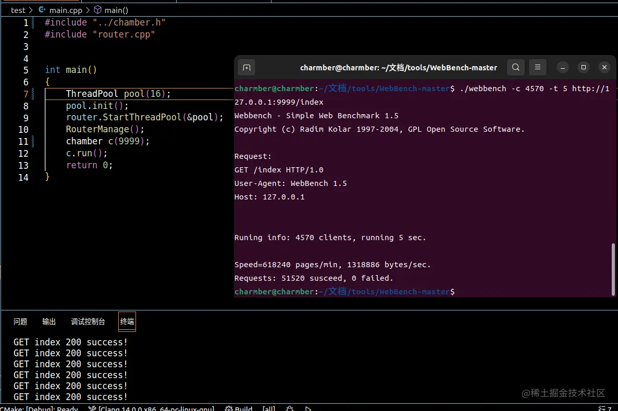Click 'GET /index HTTP/1.0' terminal line
Image resolution: width=618 pixels, height=411 pixels.
tap(279, 170)
